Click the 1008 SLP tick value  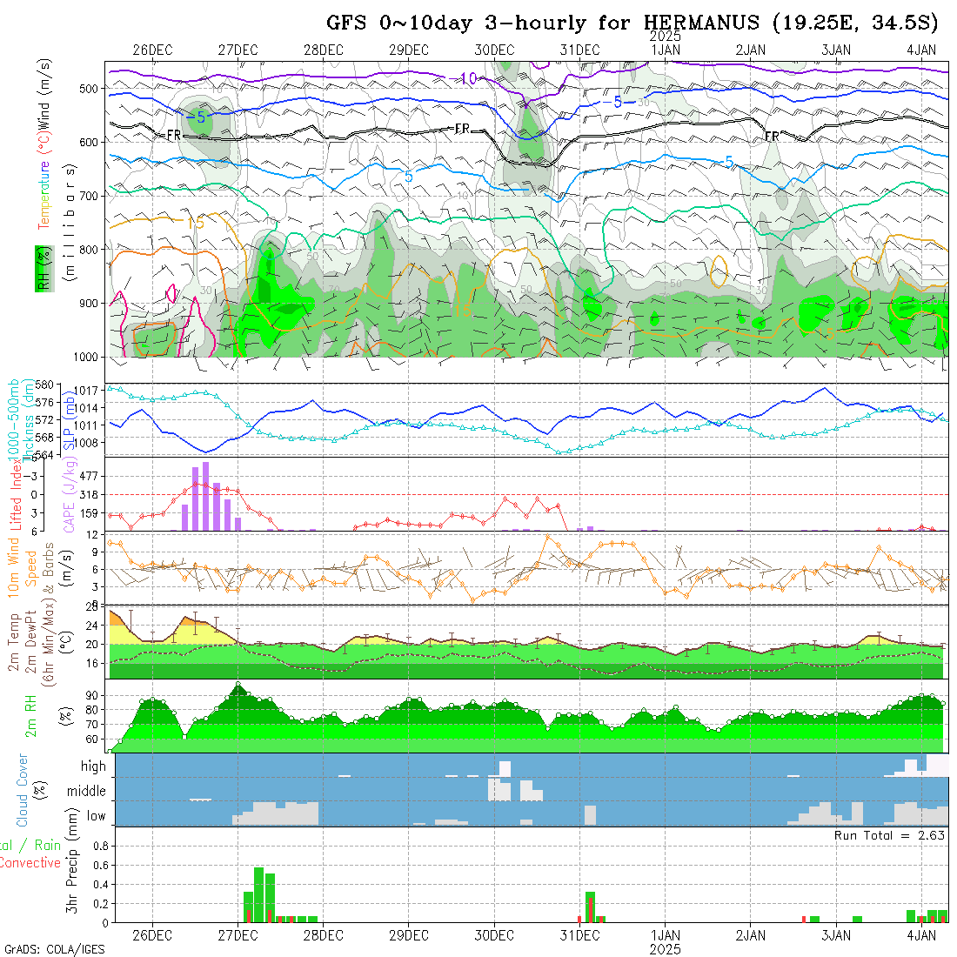[86, 443]
